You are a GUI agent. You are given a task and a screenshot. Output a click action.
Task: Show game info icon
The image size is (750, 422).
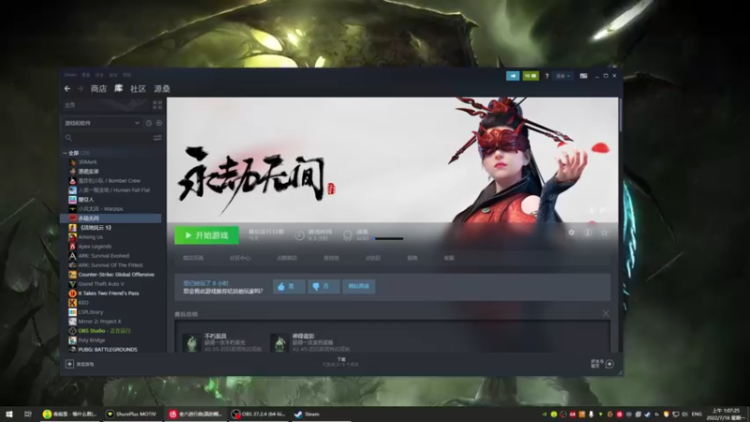click(x=588, y=233)
